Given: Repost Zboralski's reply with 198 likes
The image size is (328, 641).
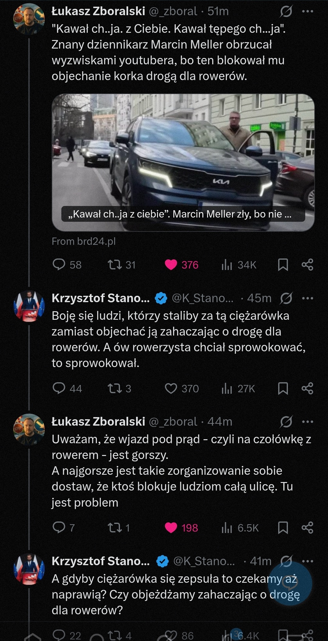Looking at the screenshot, I should coord(115,528).
